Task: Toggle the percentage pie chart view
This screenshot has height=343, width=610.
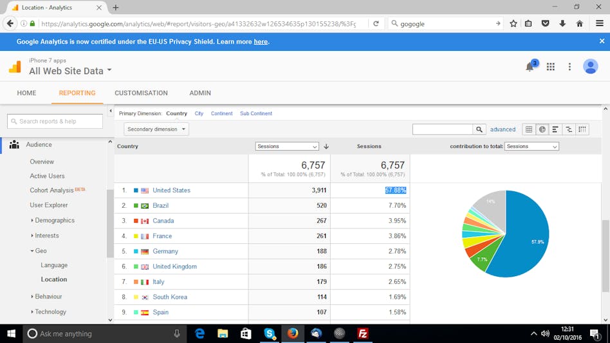Action: (x=542, y=129)
